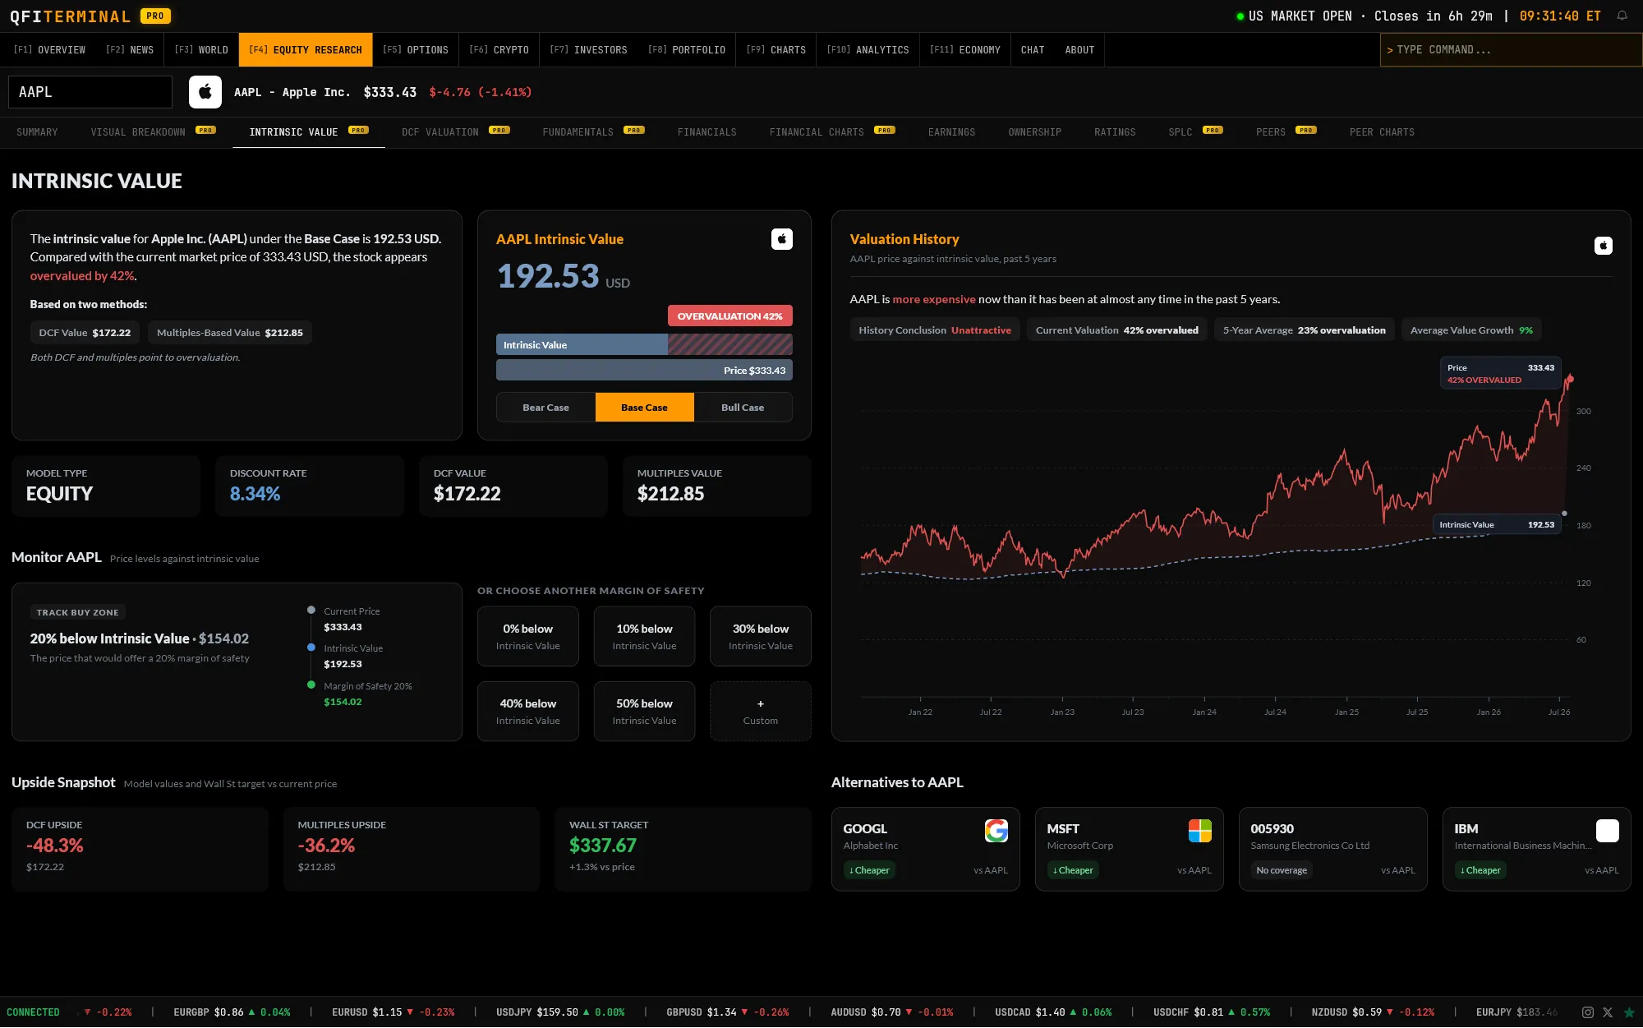Switch to the Earnings sub-tab

[x=952, y=132]
